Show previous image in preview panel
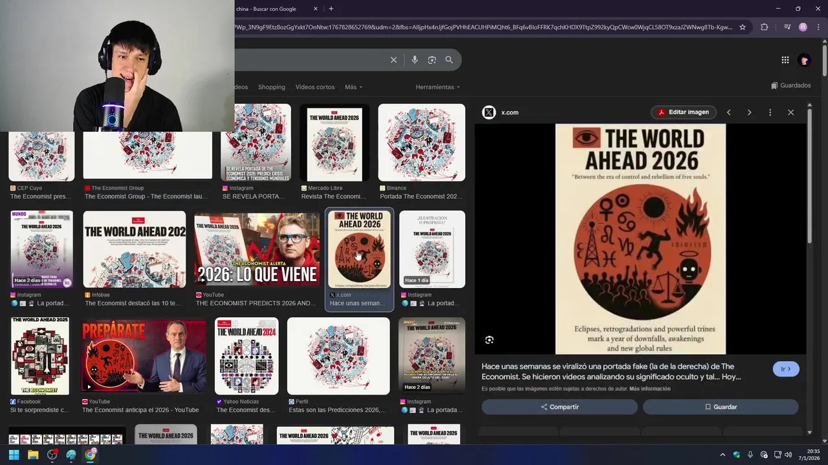This screenshot has height=465, width=828. coord(728,112)
